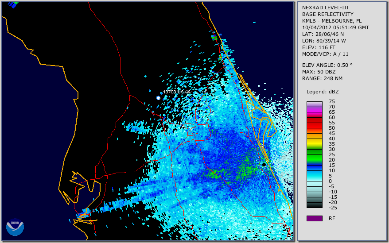Click the "LAT: 28/06/46 N" line
This screenshot has height=243, width=389.
pos(323,34)
